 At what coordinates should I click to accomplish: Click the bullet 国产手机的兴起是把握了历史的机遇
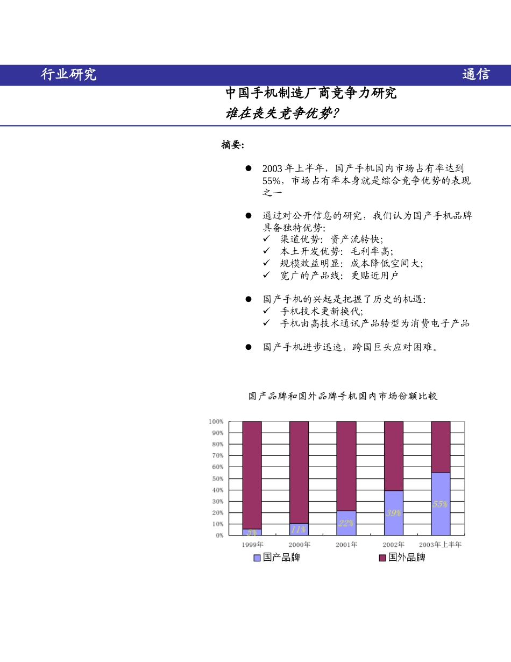344,299
